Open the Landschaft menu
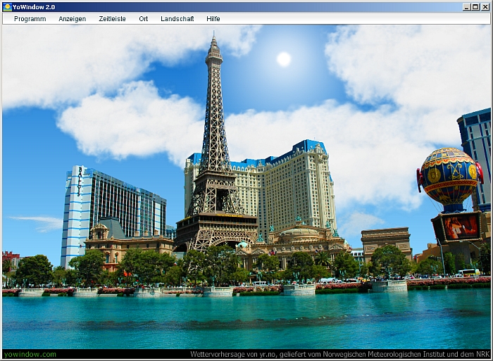The image size is (493, 361). click(177, 19)
